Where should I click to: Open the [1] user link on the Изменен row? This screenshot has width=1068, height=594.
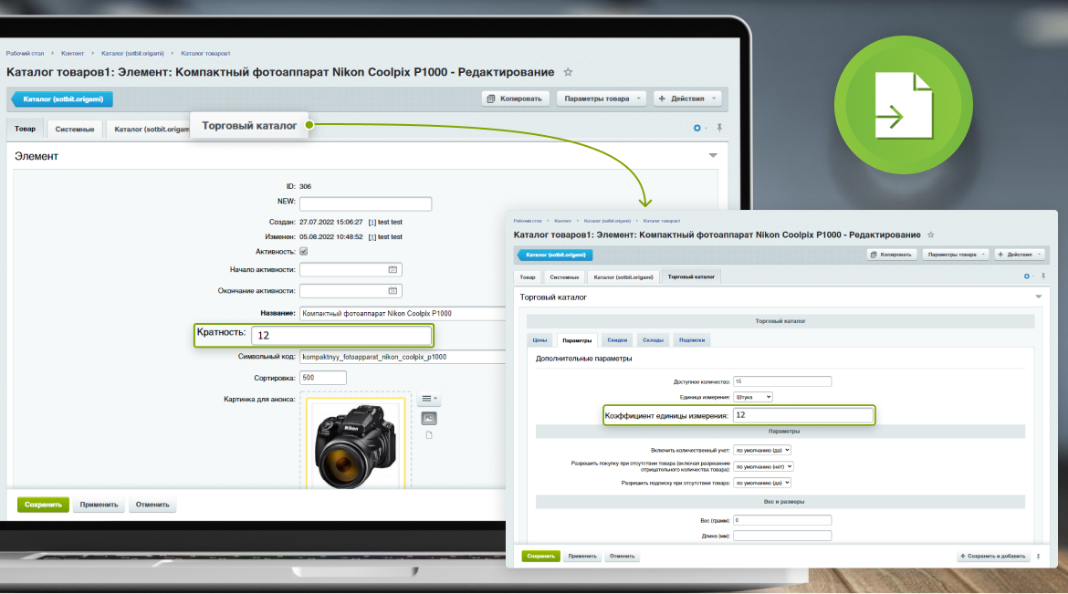pos(372,237)
